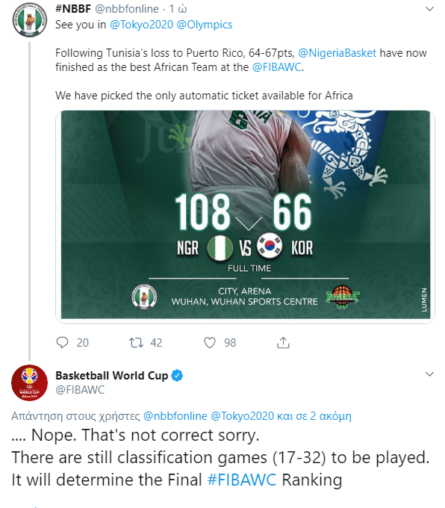The image size is (445, 508).
Task: Click the verified badge next to Basketball World Cup
Action: tap(177, 376)
